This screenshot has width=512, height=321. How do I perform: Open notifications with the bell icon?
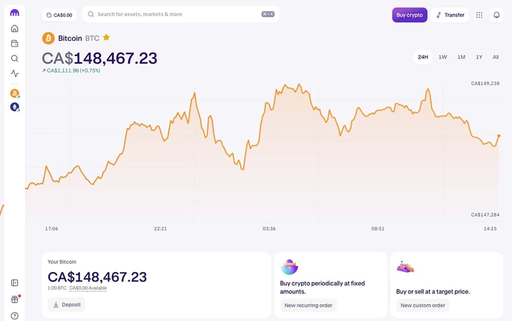pos(497,15)
